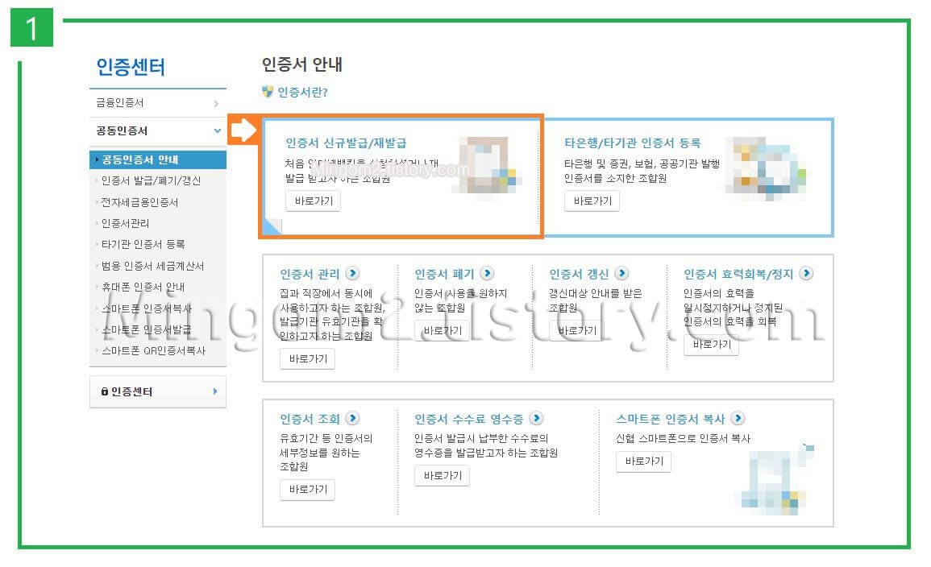
Task: Click the circular arrow icon next to 인증서 관리
Action: pyautogui.click(x=352, y=274)
